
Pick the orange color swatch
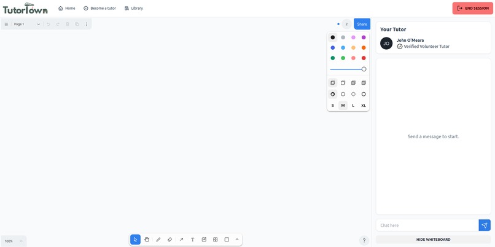coord(364,48)
